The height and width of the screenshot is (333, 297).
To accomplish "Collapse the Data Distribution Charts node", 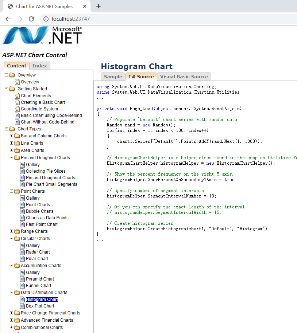I will [x=11, y=293].
